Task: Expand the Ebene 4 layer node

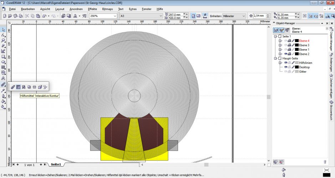Action: [x=280, y=41]
